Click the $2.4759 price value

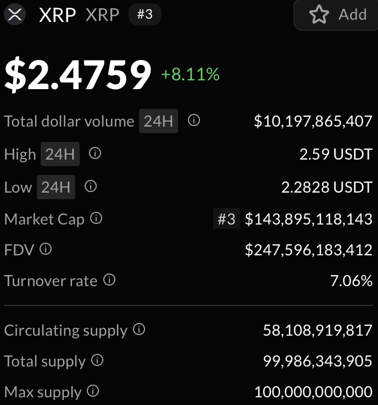(77, 75)
